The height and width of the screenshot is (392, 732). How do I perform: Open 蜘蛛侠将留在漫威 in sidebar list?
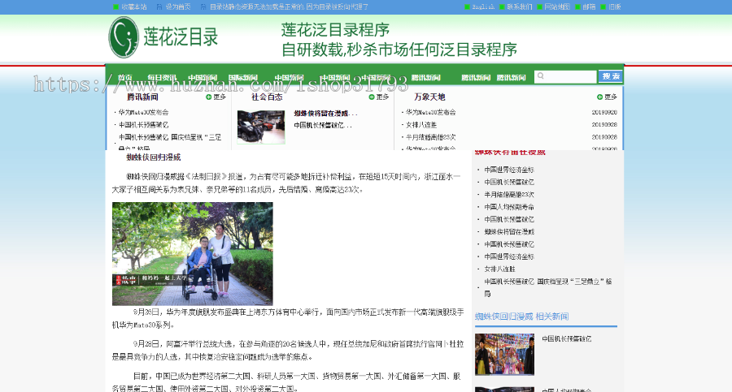pyautogui.click(x=509, y=231)
